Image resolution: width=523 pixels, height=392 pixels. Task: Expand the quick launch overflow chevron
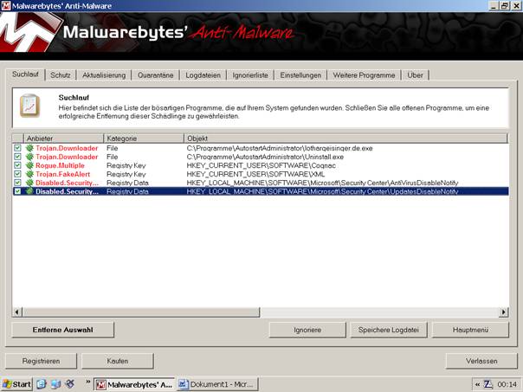[x=87, y=382]
